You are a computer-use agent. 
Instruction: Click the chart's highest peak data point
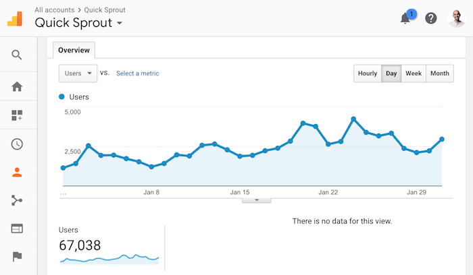[353, 119]
